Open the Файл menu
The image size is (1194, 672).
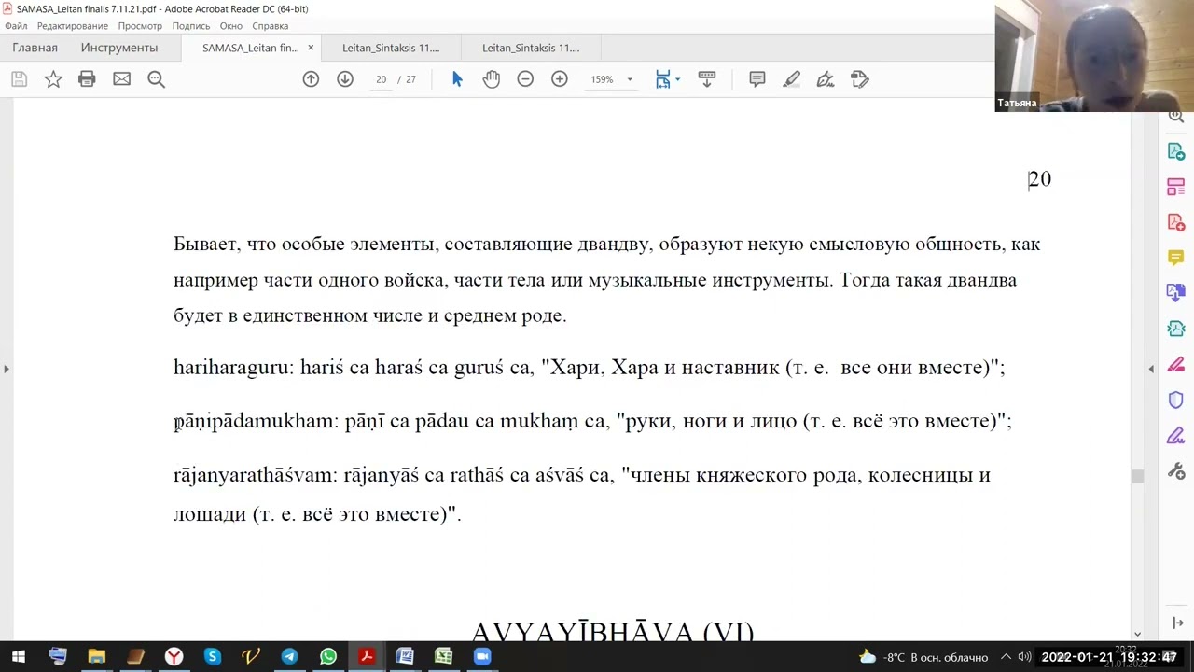16,26
